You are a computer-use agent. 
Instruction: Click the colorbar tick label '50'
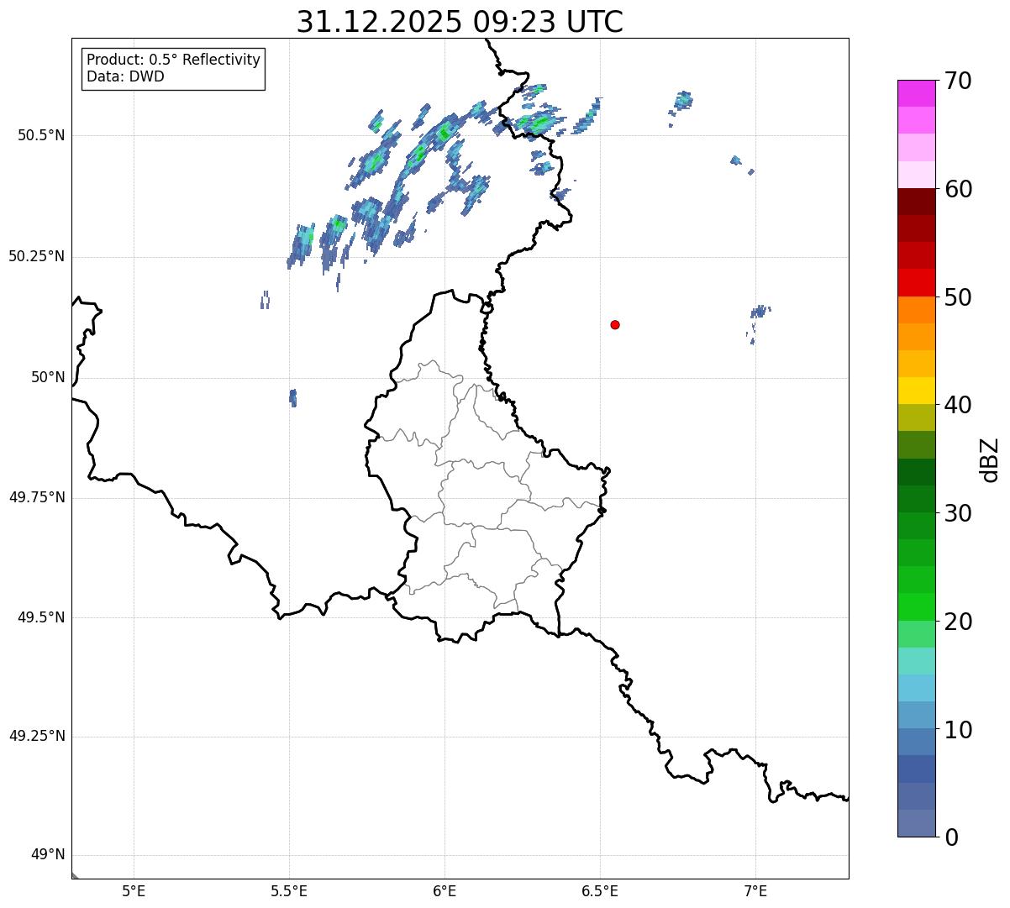958,297
